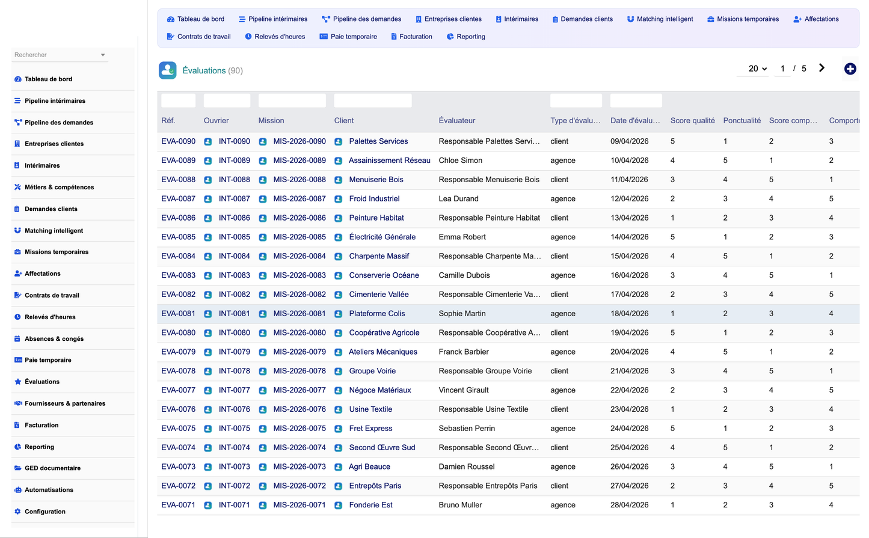Image resolution: width=869 pixels, height=538 pixels.
Task: Open Demandes clients in top navigation
Action: (582, 19)
